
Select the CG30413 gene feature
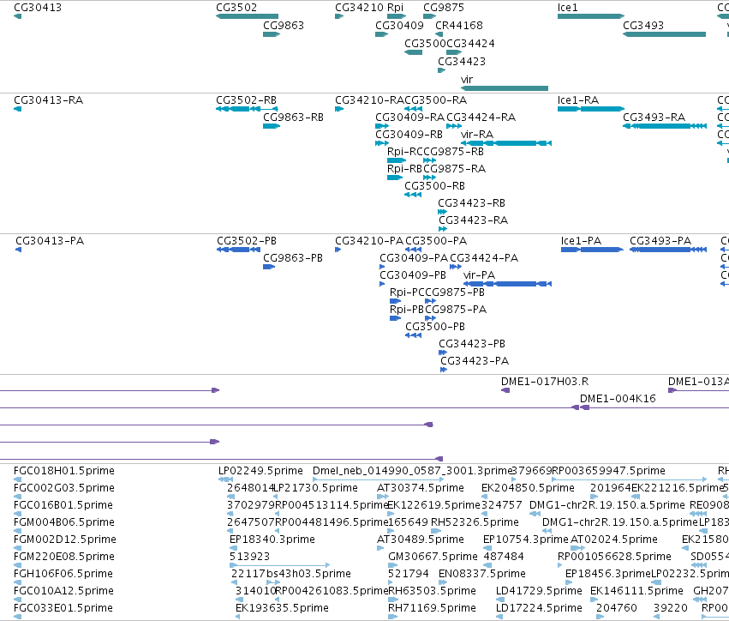pyautogui.click(x=18, y=16)
